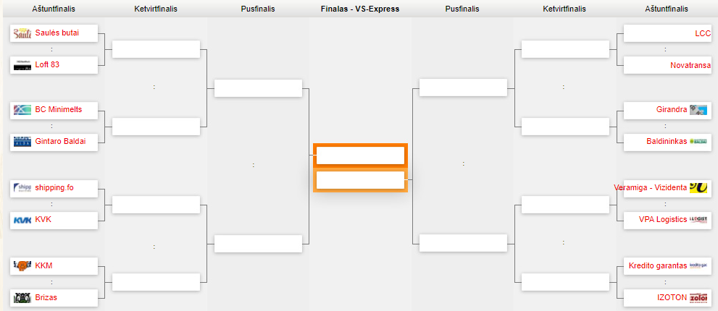
Task: Click the Girandra team logo
Action: pos(698,110)
